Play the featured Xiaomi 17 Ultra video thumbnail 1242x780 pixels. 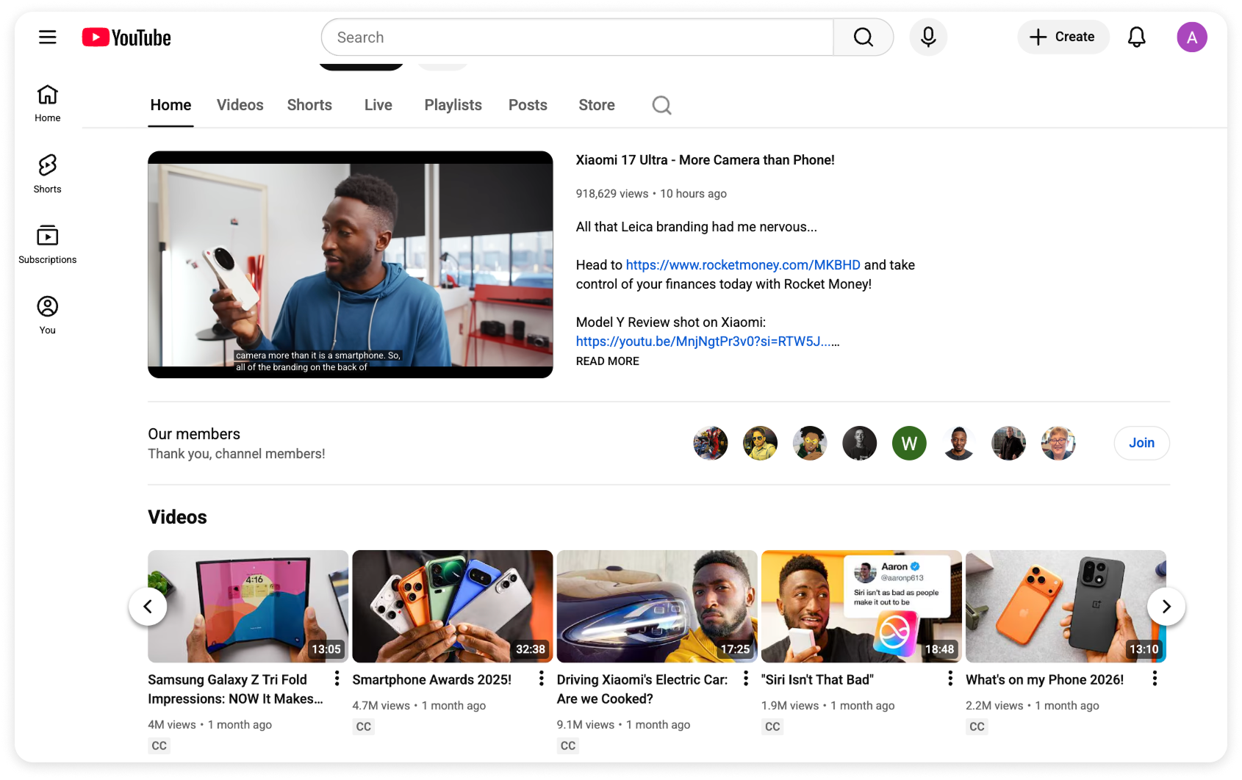click(x=351, y=264)
